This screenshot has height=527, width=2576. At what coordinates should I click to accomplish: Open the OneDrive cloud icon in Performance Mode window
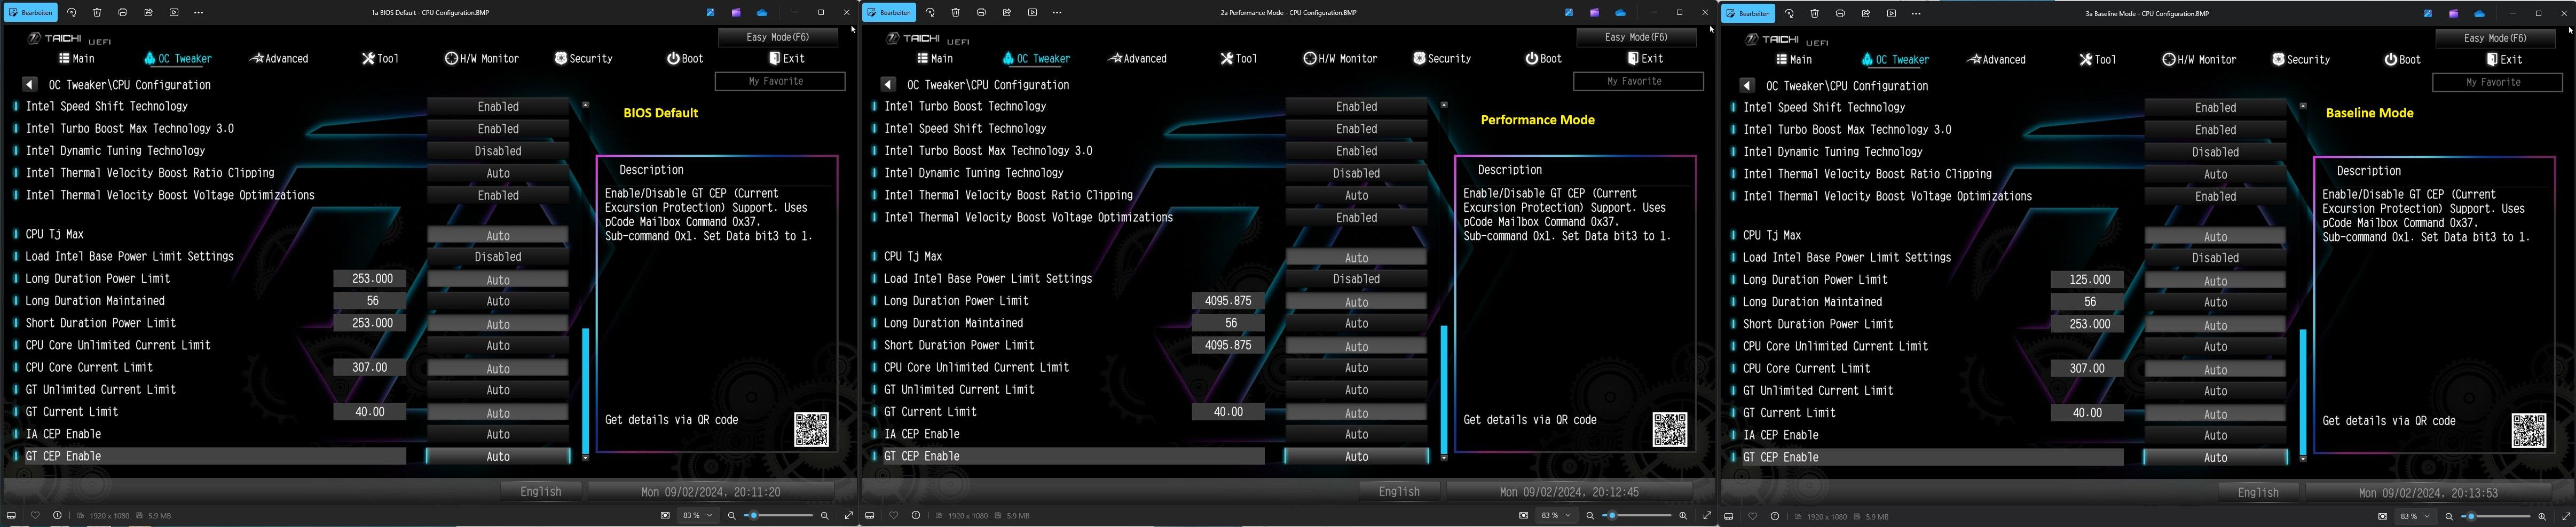1620,13
